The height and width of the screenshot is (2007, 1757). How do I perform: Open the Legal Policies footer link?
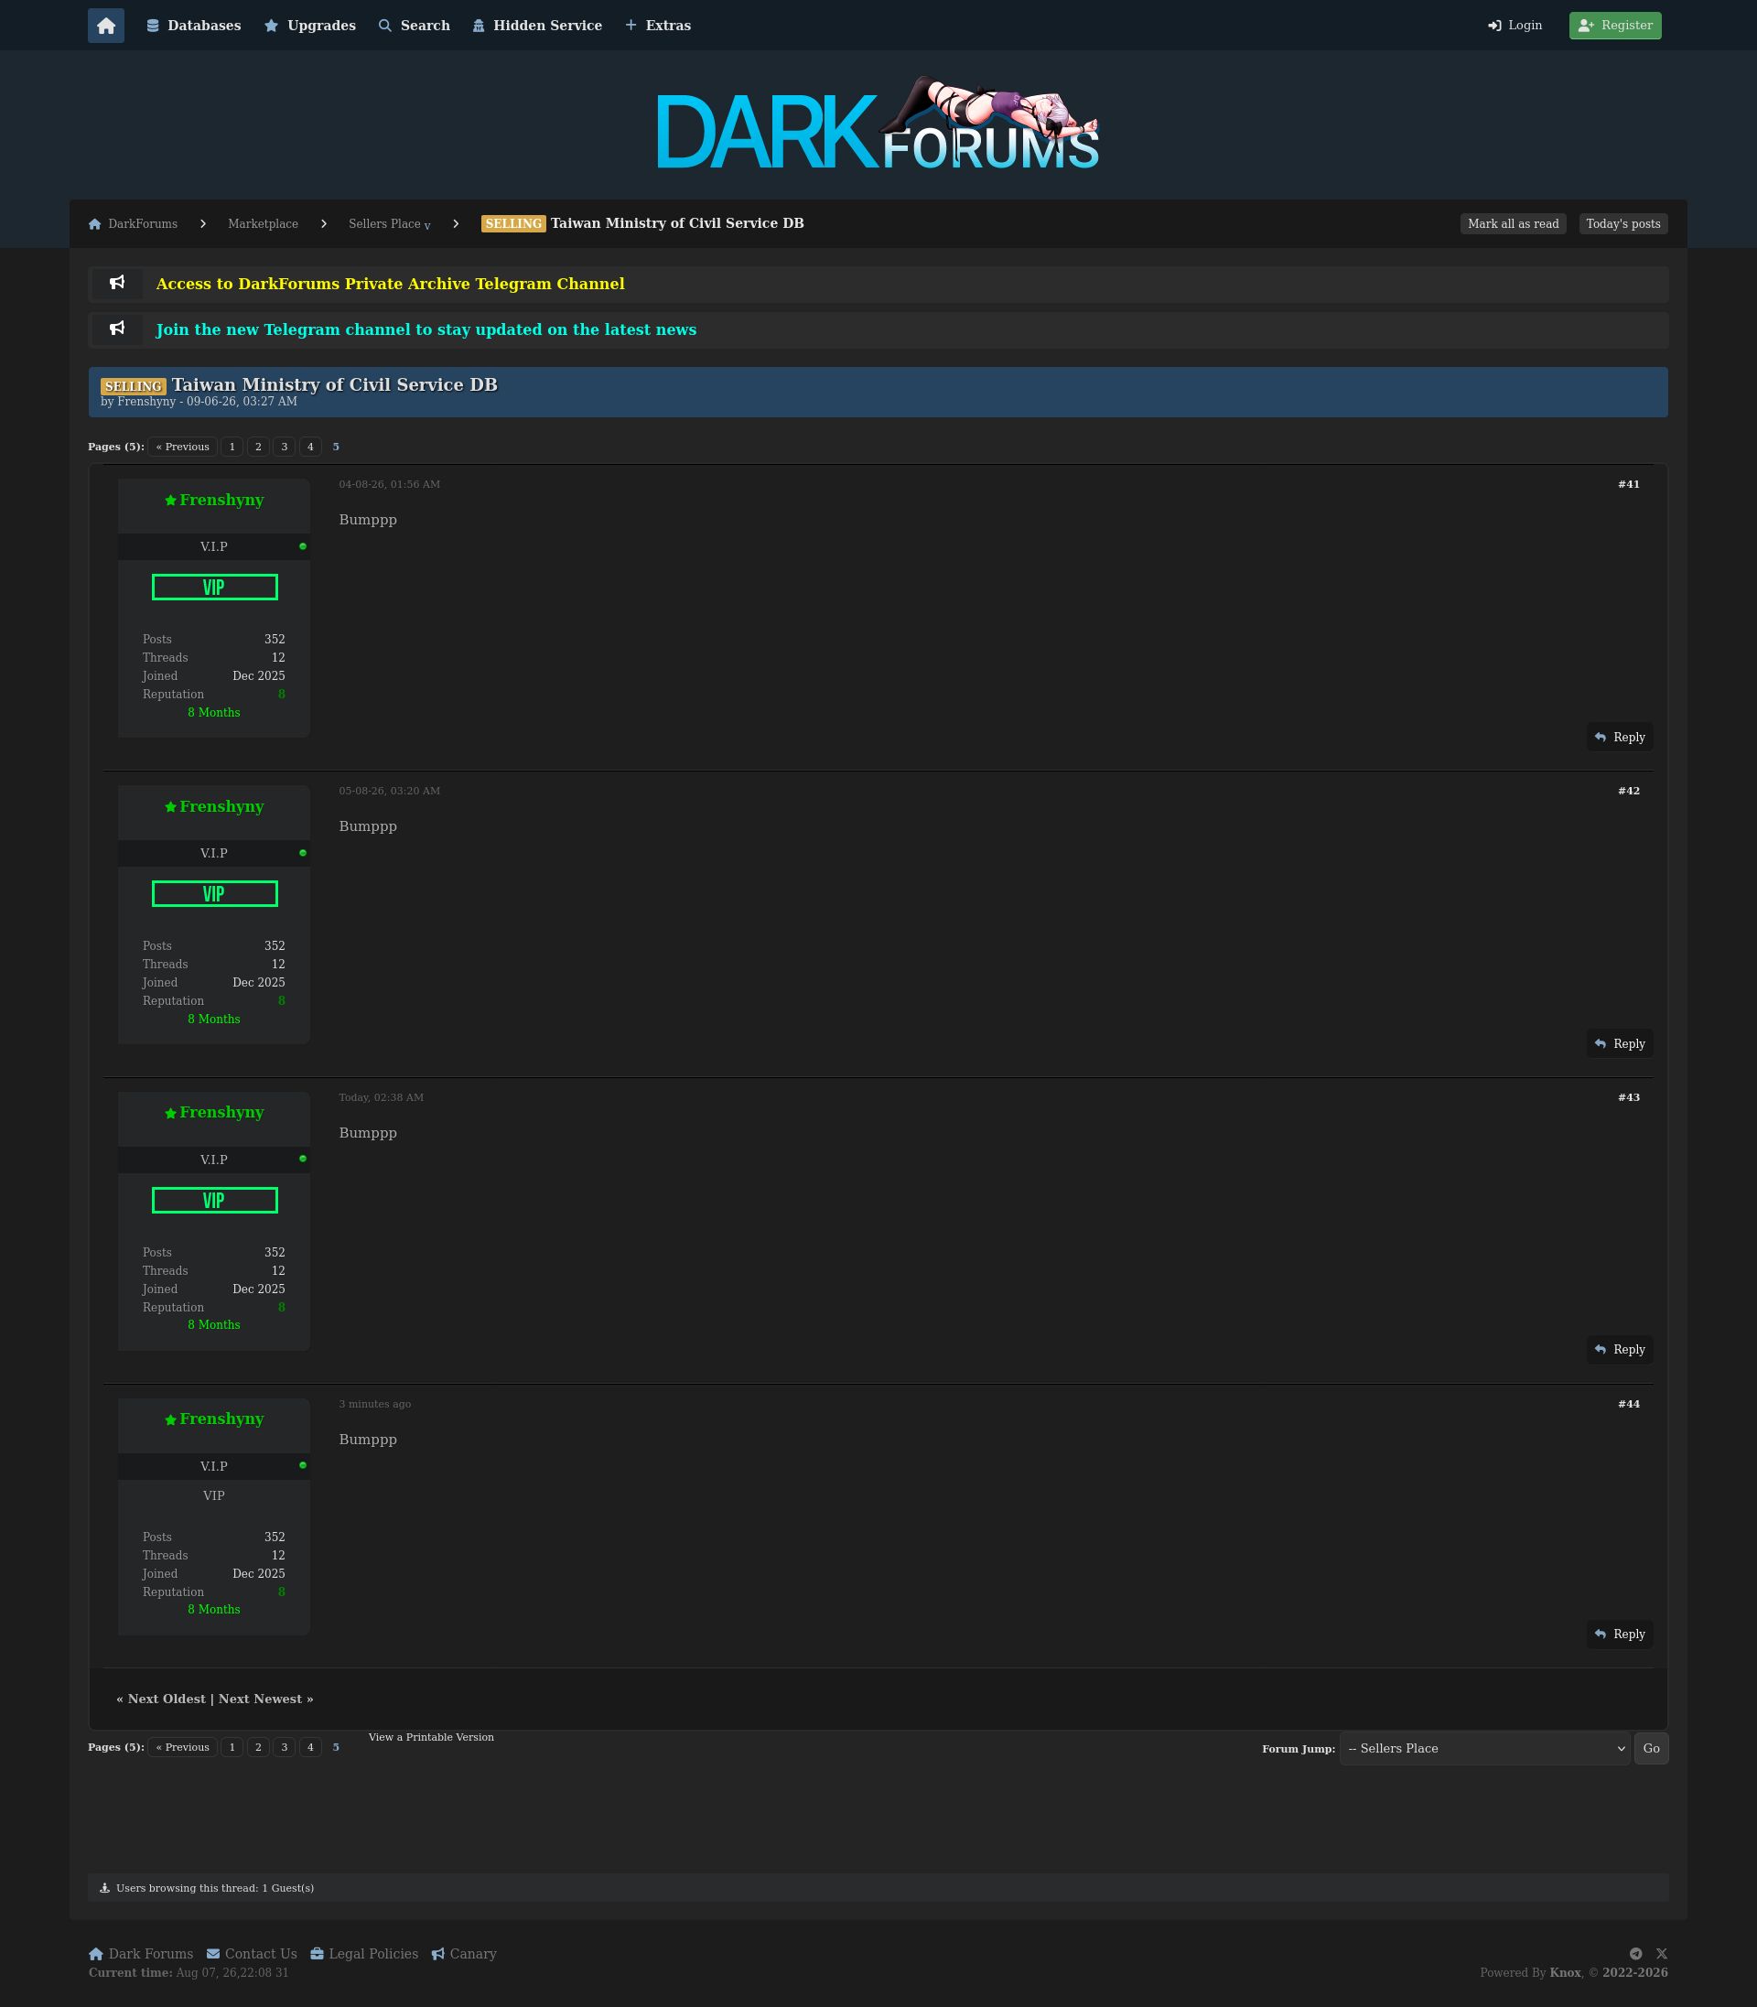[365, 1954]
